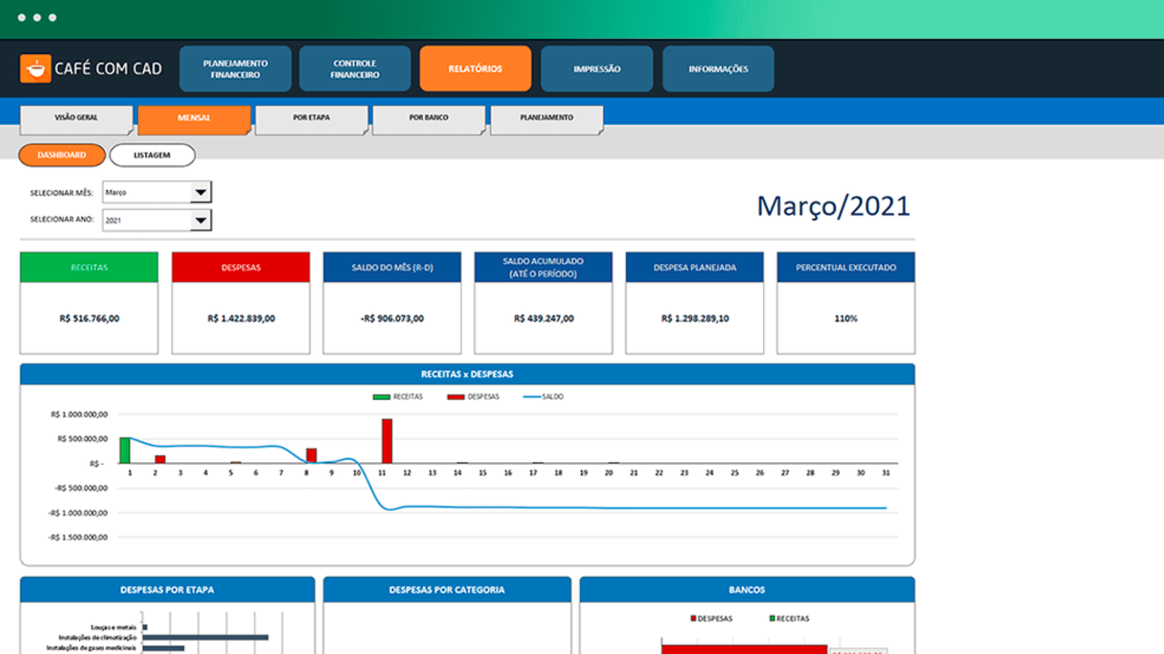This screenshot has width=1164, height=654.
Task: Click the green Receitas legend swatch
Action: click(381, 397)
